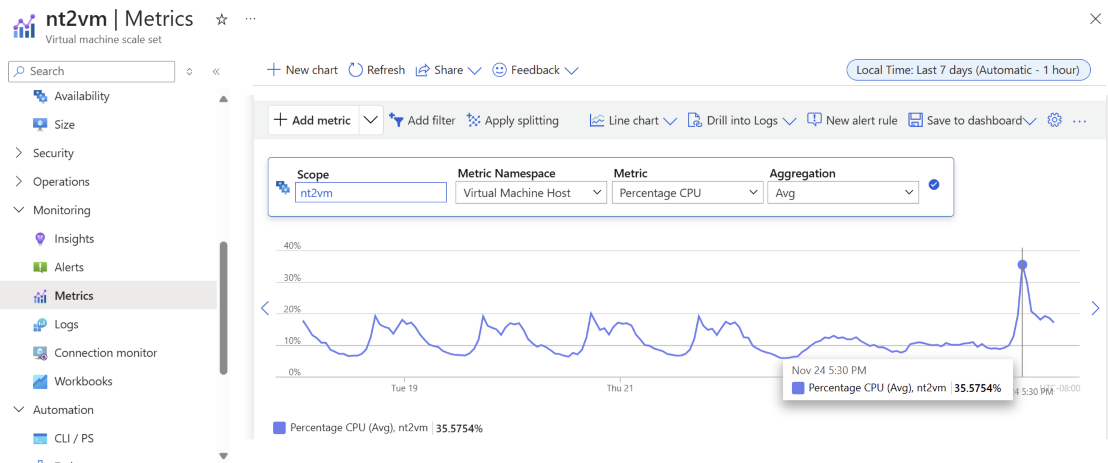Refresh the metrics chart
This screenshot has width=1108, height=463.
[376, 70]
